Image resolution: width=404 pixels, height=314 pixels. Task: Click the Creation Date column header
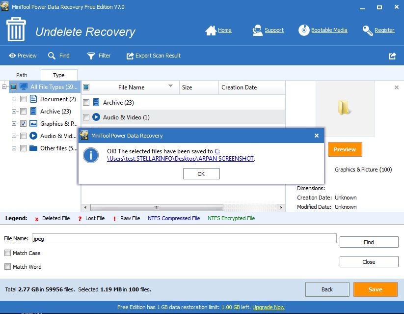click(252, 87)
